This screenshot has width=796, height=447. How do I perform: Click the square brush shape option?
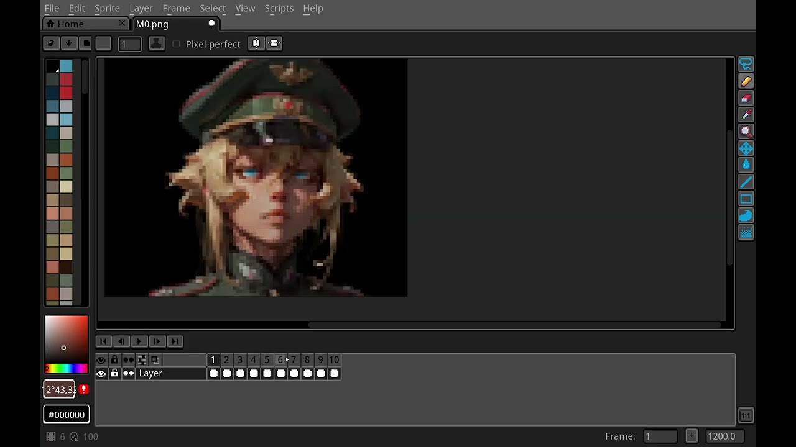click(x=86, y=43)
